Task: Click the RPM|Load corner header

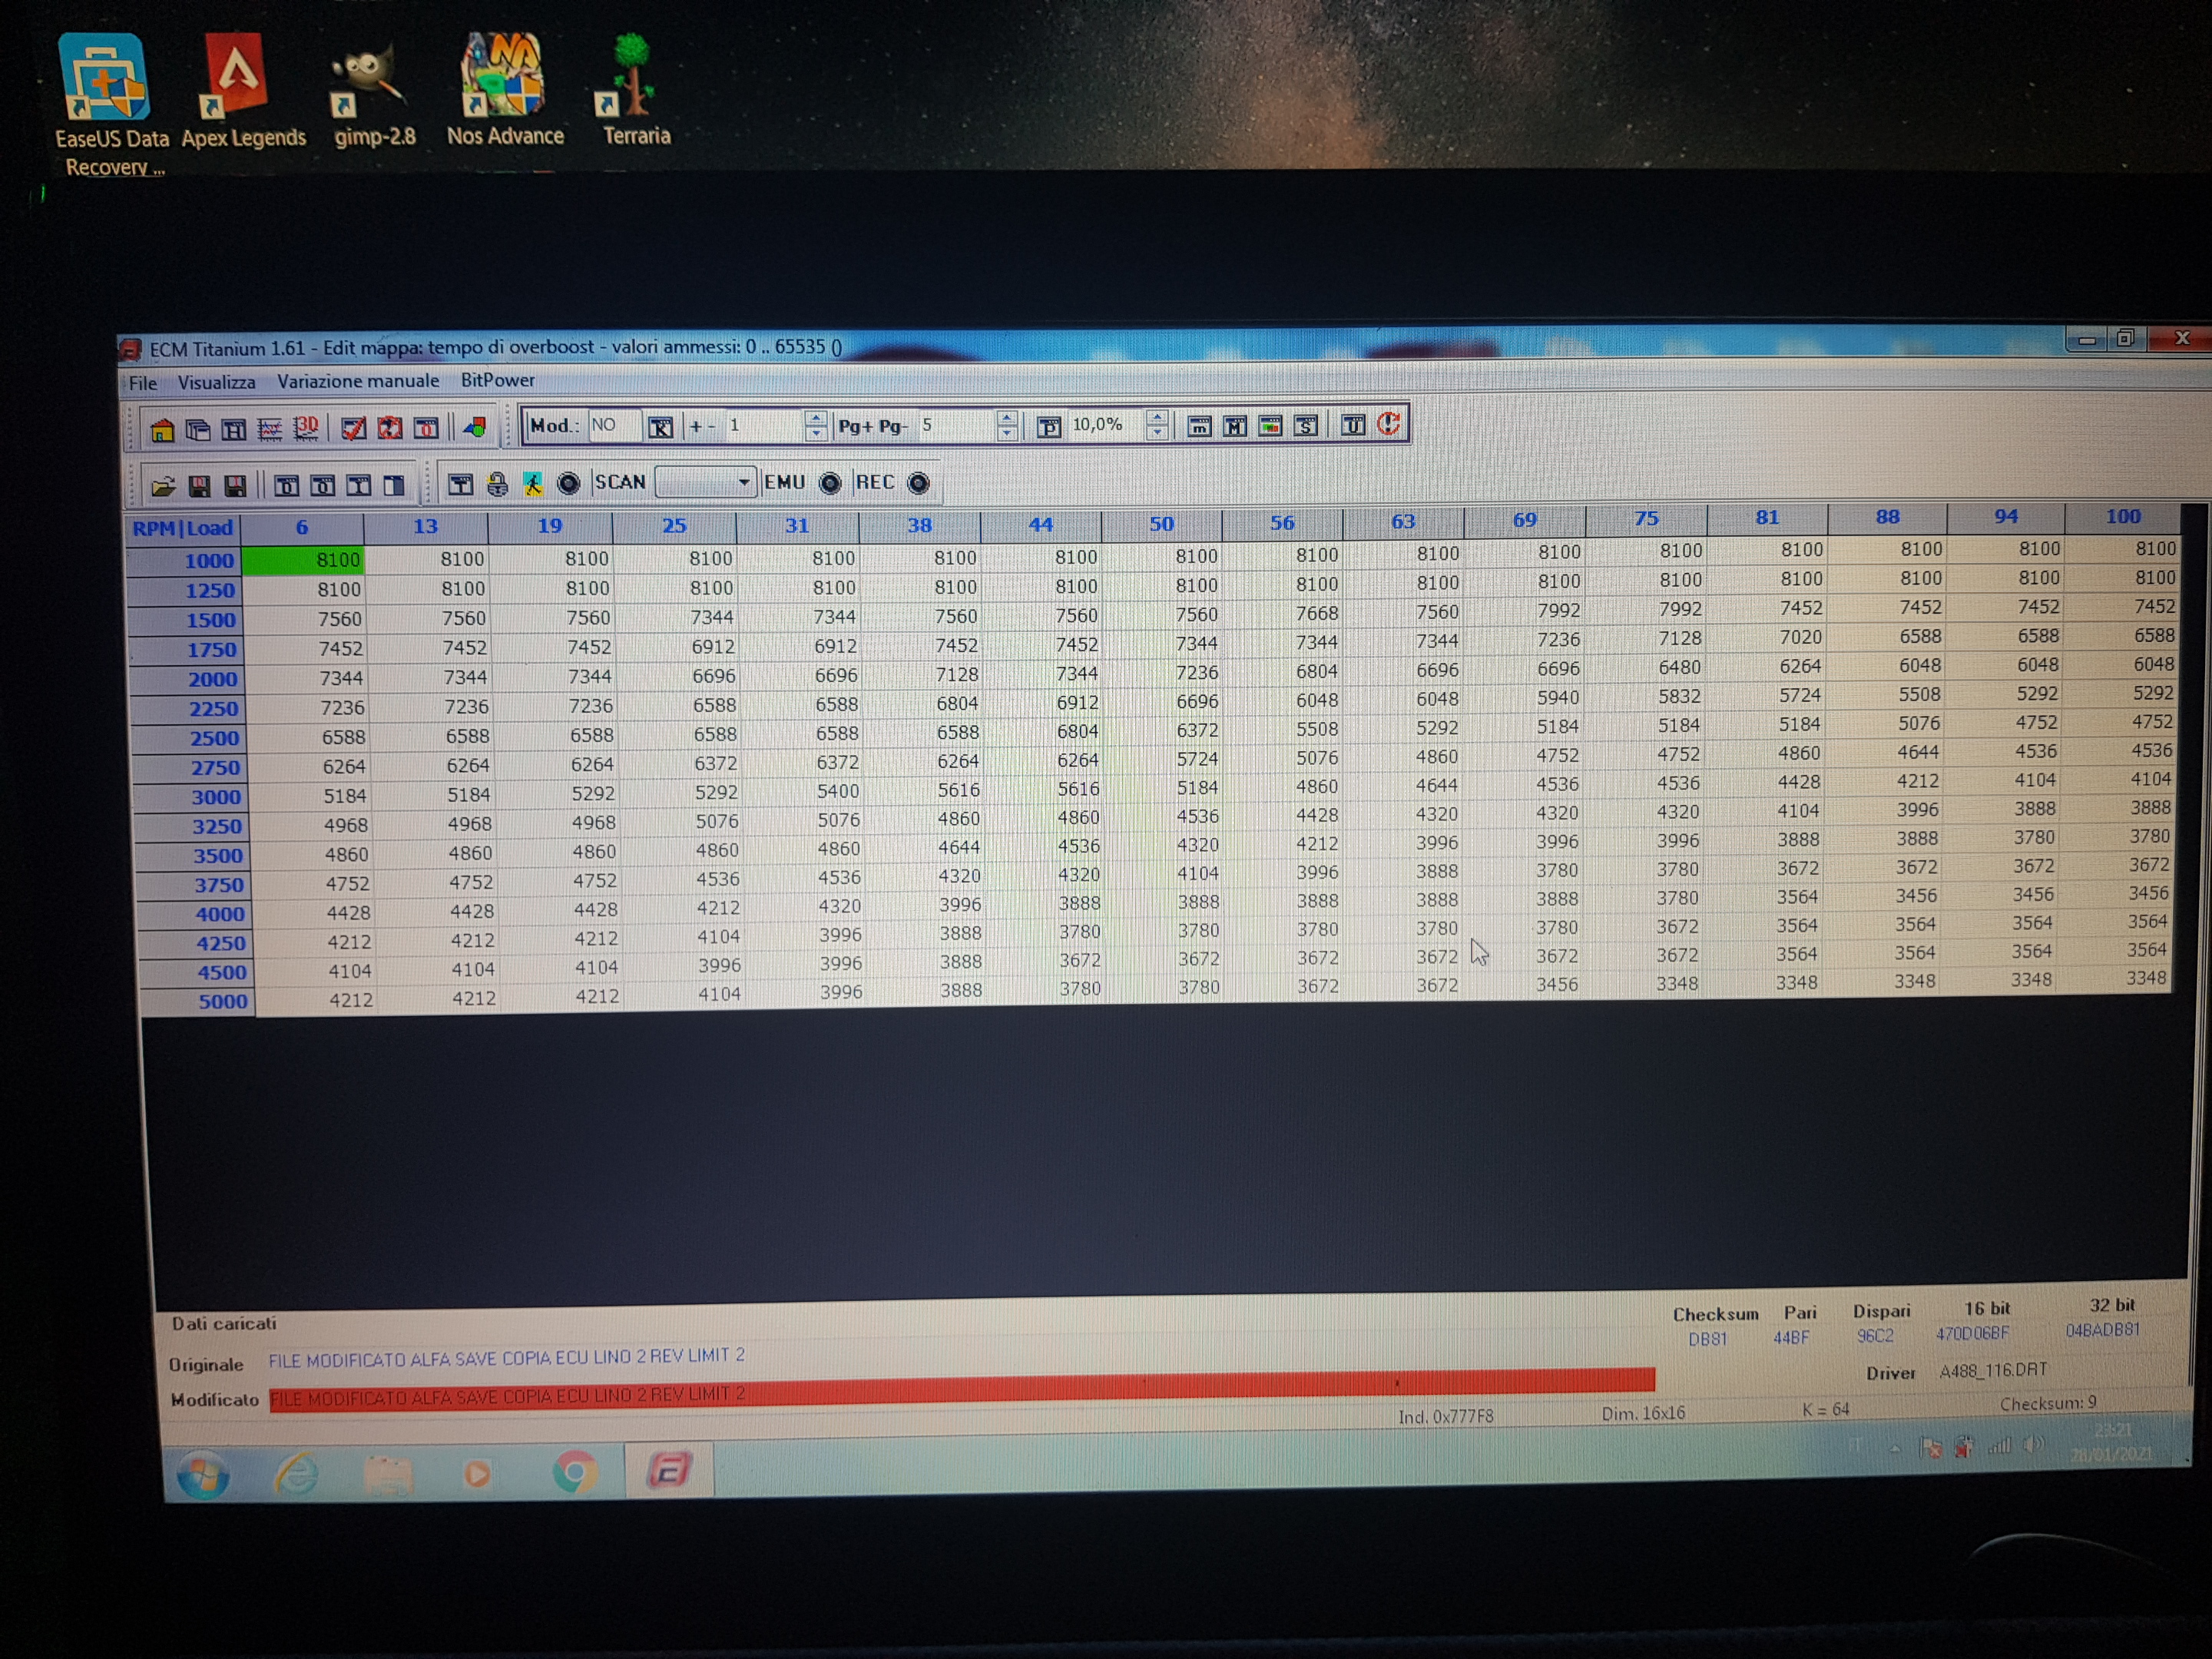Action: [182, 528]
